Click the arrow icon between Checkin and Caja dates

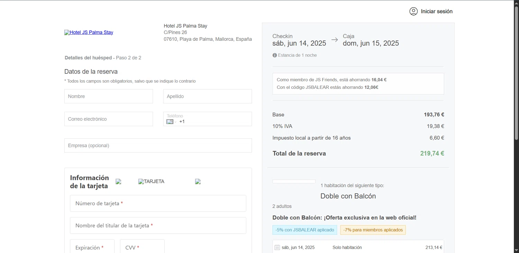(x=335, y=40)
